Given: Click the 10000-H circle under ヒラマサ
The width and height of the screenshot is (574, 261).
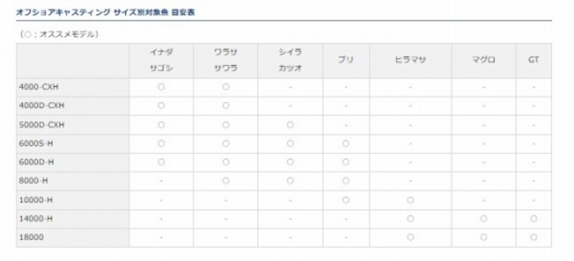Looking at the screenshot, I should [410, 200].
